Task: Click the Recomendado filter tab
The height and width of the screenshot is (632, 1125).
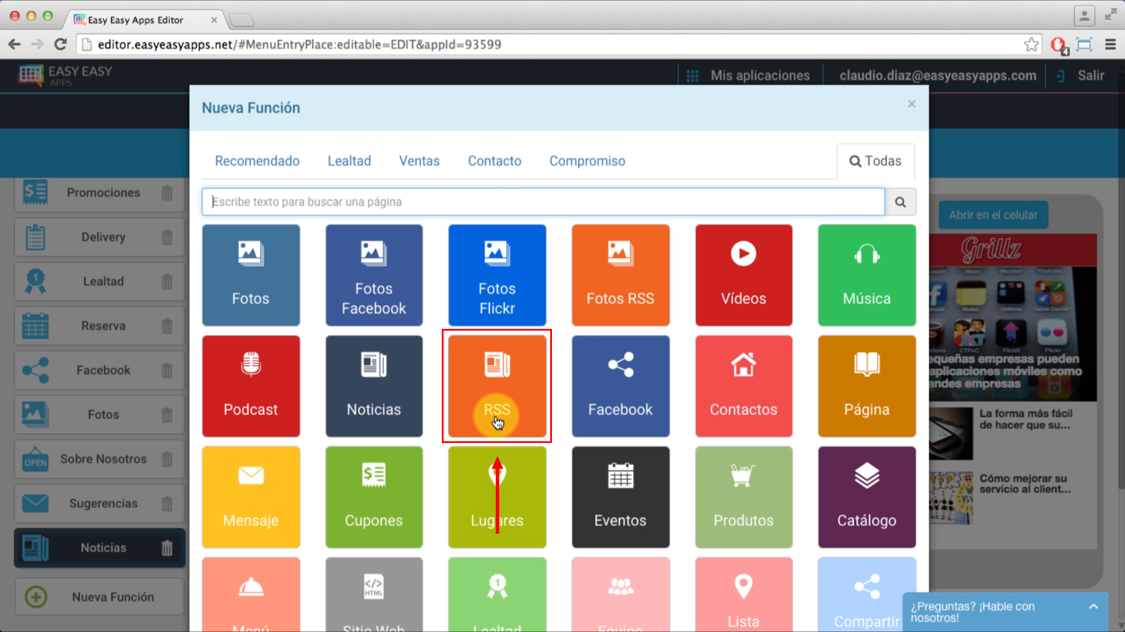Action: click(x=257, y=160)
